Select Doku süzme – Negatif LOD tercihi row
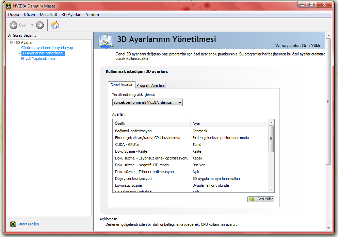The width and height of the screenshot is (338, 237). pos(191,165)
